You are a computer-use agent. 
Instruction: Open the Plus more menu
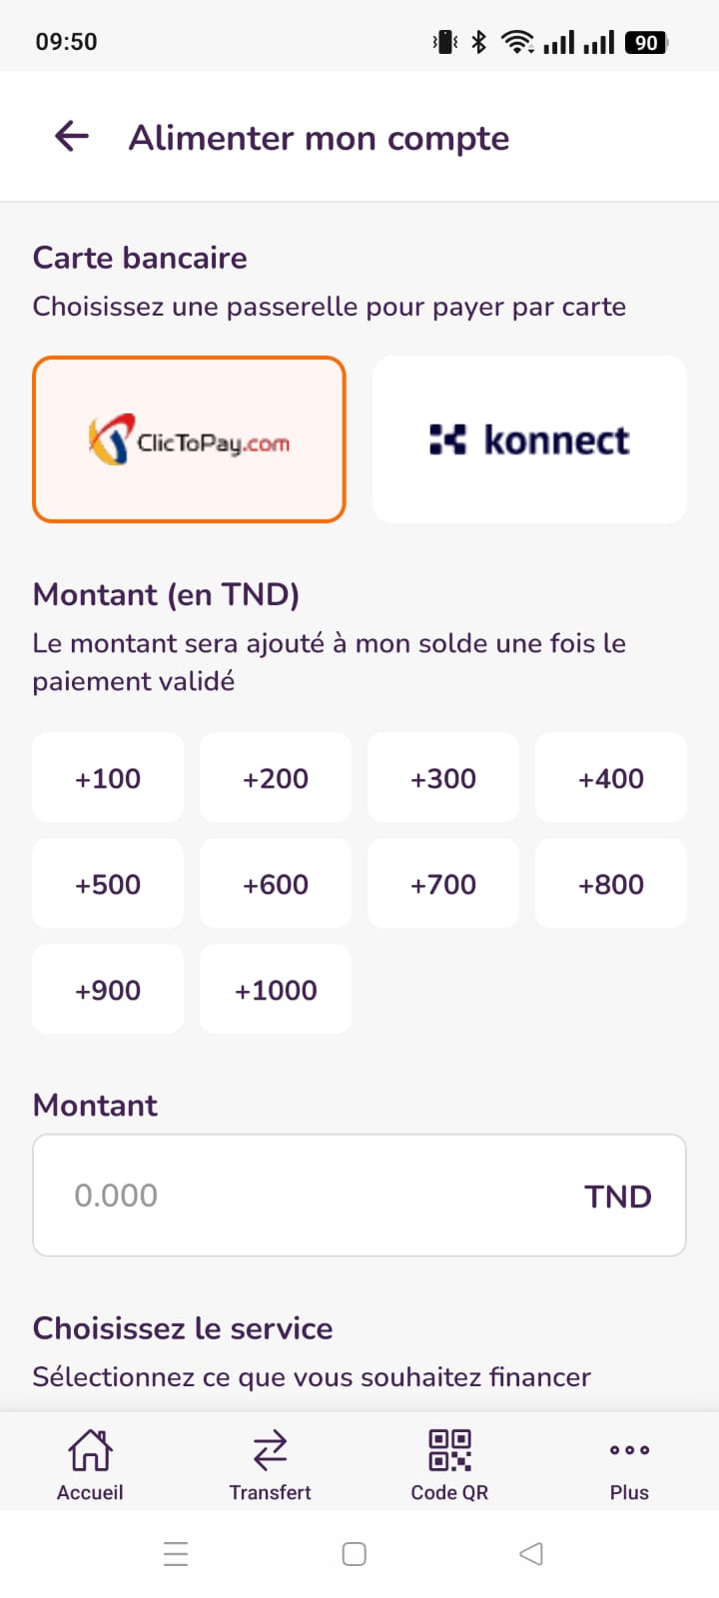(x=629, y=1464)
